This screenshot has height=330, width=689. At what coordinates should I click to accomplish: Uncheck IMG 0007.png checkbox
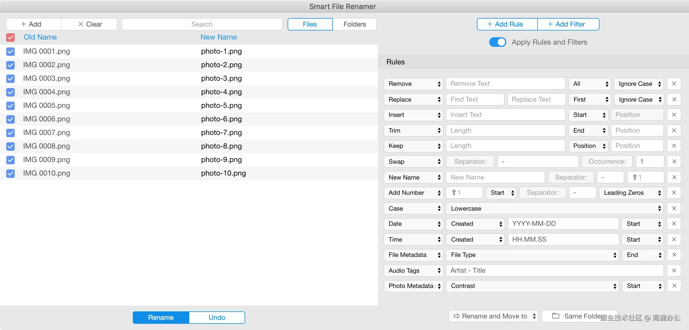pos(10,133)
